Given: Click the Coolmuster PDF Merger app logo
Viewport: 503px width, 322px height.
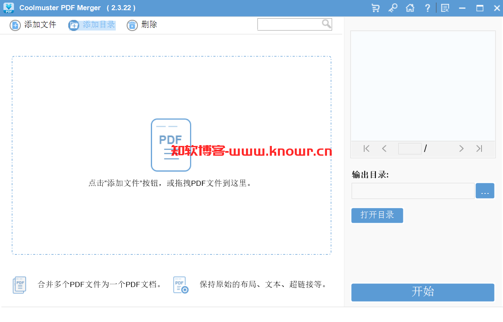Looking at the screenshot, I should click(8, 8).
